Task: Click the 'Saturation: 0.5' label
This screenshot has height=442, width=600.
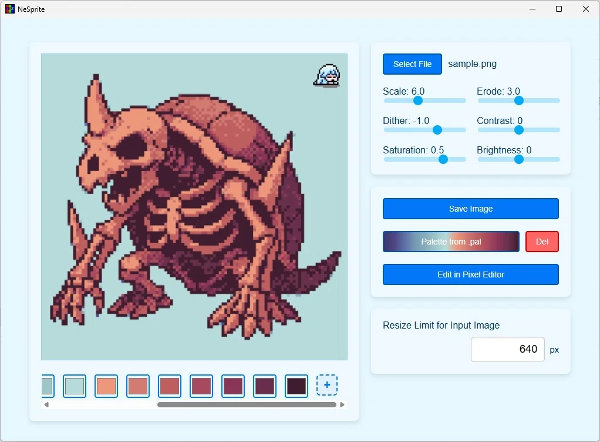Action: point(413,150)
